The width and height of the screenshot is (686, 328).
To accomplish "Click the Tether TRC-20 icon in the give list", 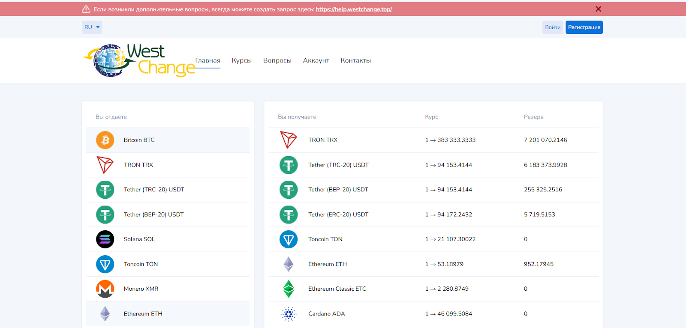I will pos(105,190).
